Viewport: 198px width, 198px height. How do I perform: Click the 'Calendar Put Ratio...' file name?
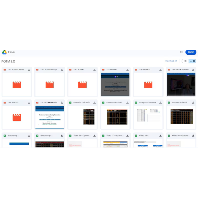[115, 103]
